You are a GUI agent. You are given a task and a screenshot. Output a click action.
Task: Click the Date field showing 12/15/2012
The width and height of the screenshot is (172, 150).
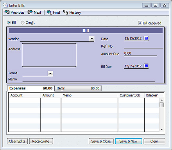(x=134, y=39)
